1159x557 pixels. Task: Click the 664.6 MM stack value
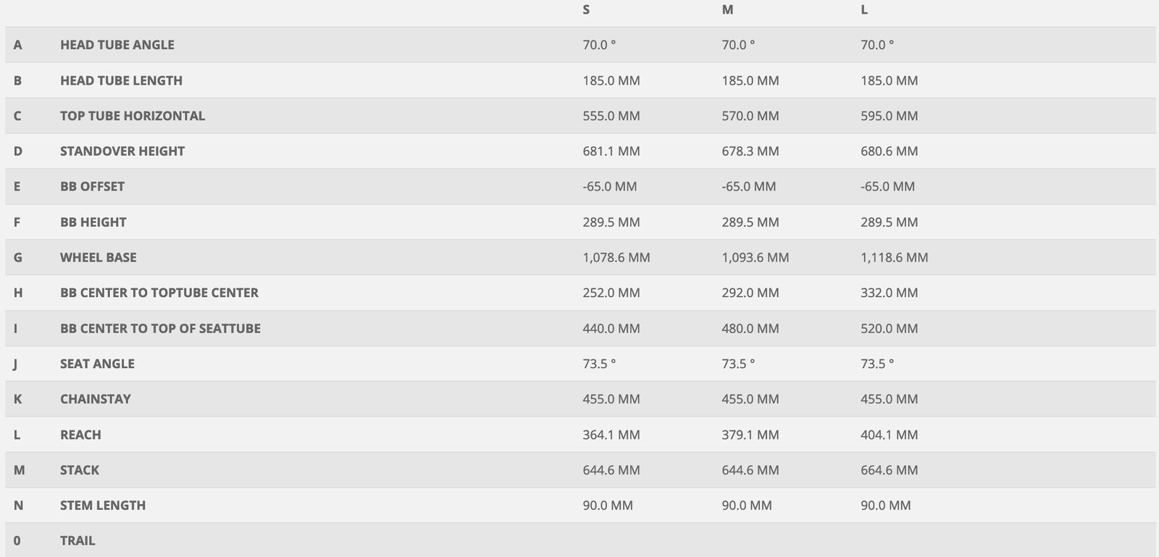click(889, 470)
